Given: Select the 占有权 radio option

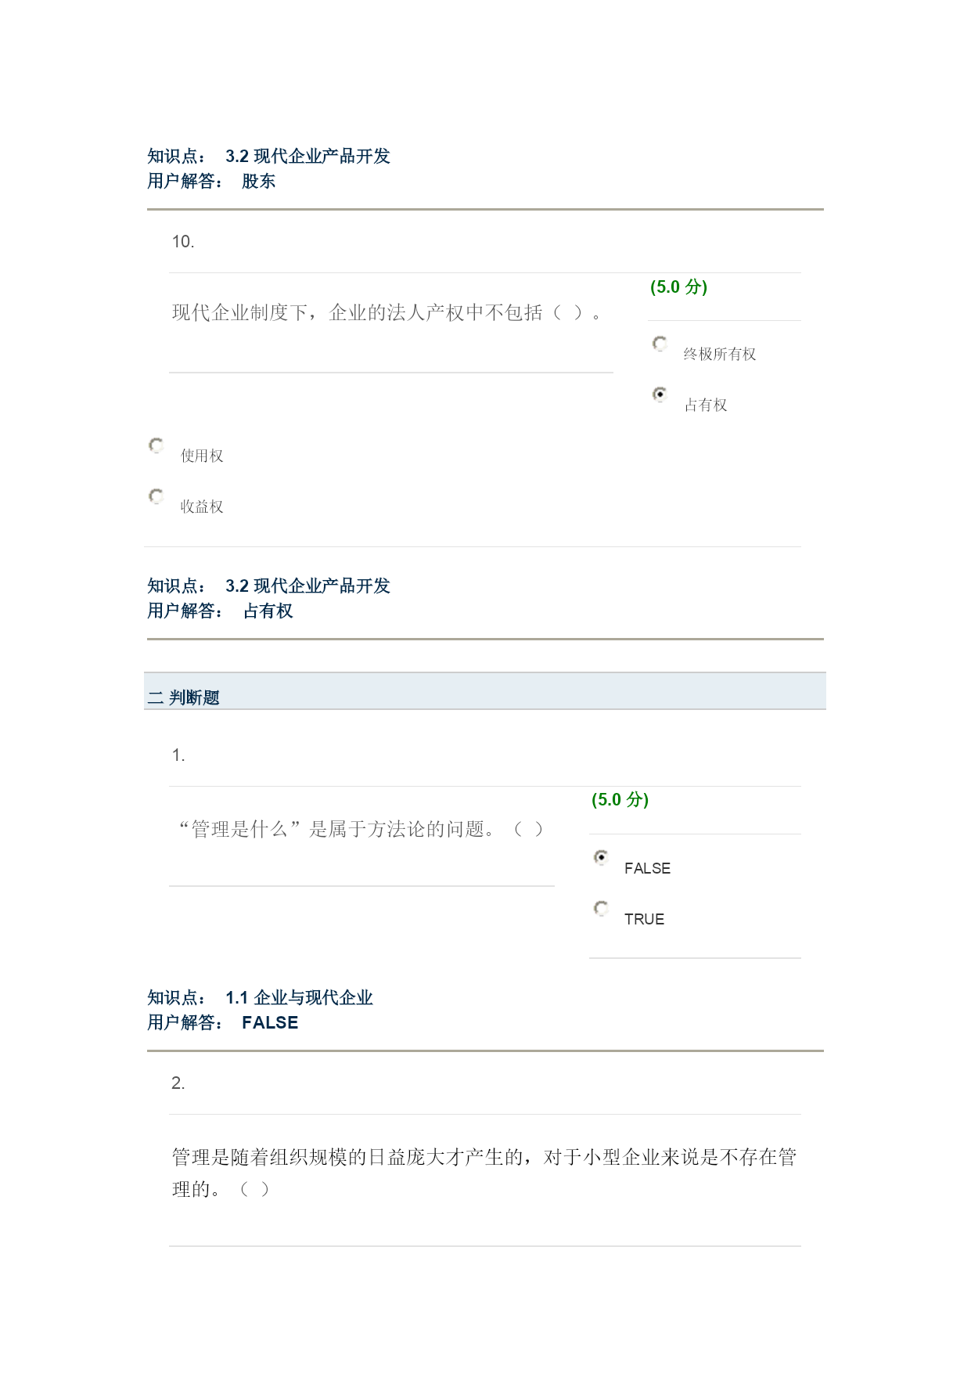Looking at the screenshot, I should tap(660, 395).
